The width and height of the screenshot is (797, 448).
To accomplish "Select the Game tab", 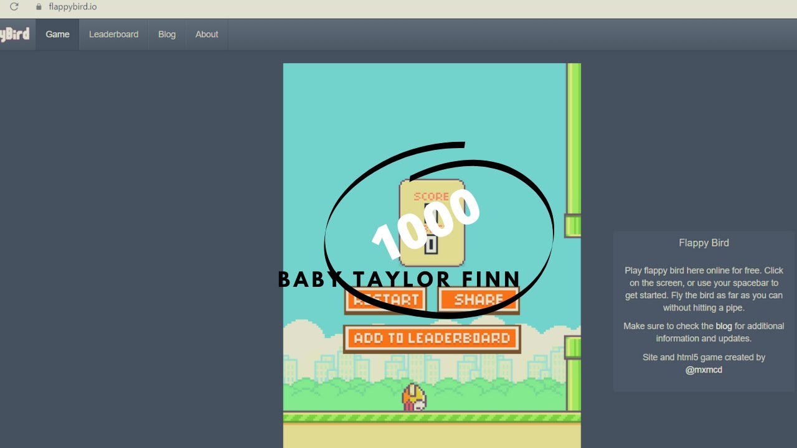I will [57, 34].
